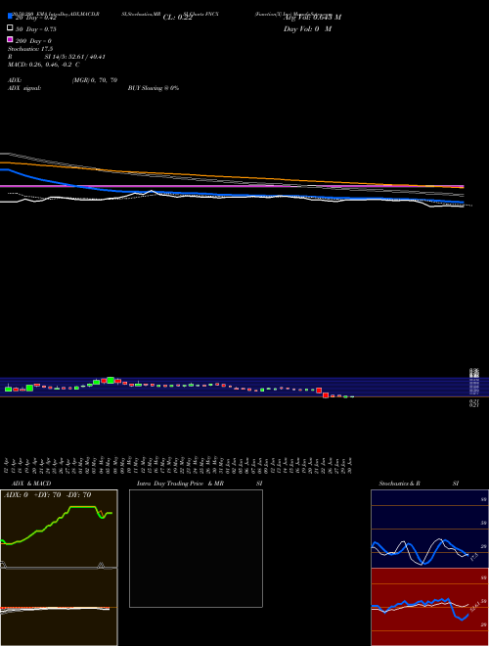Click the 'ADX: 0 +DY: 70 -DY: 70' readout

pos(48,495)
